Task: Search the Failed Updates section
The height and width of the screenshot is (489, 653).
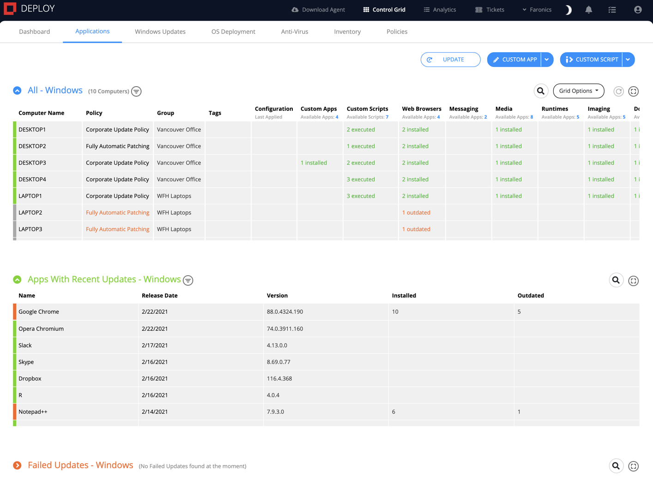Action: pos(616,466)
